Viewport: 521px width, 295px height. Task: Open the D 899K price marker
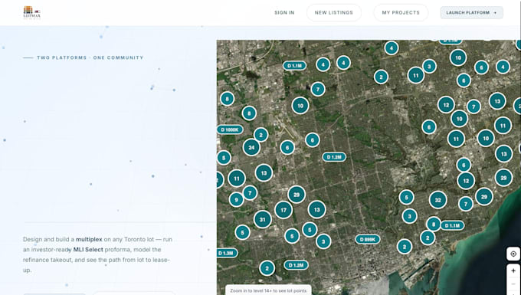click(x=368, y=239)
